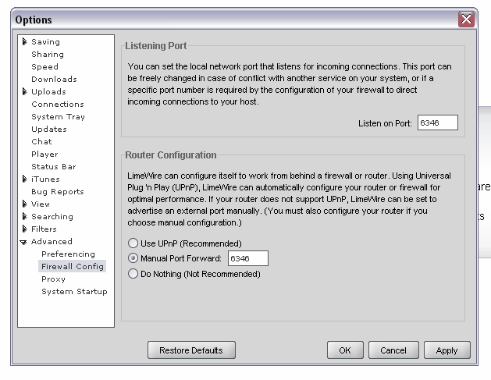Open the Proxy settings page
The width and height of the screenshot is (491, 380).
(x=53, y=279)
